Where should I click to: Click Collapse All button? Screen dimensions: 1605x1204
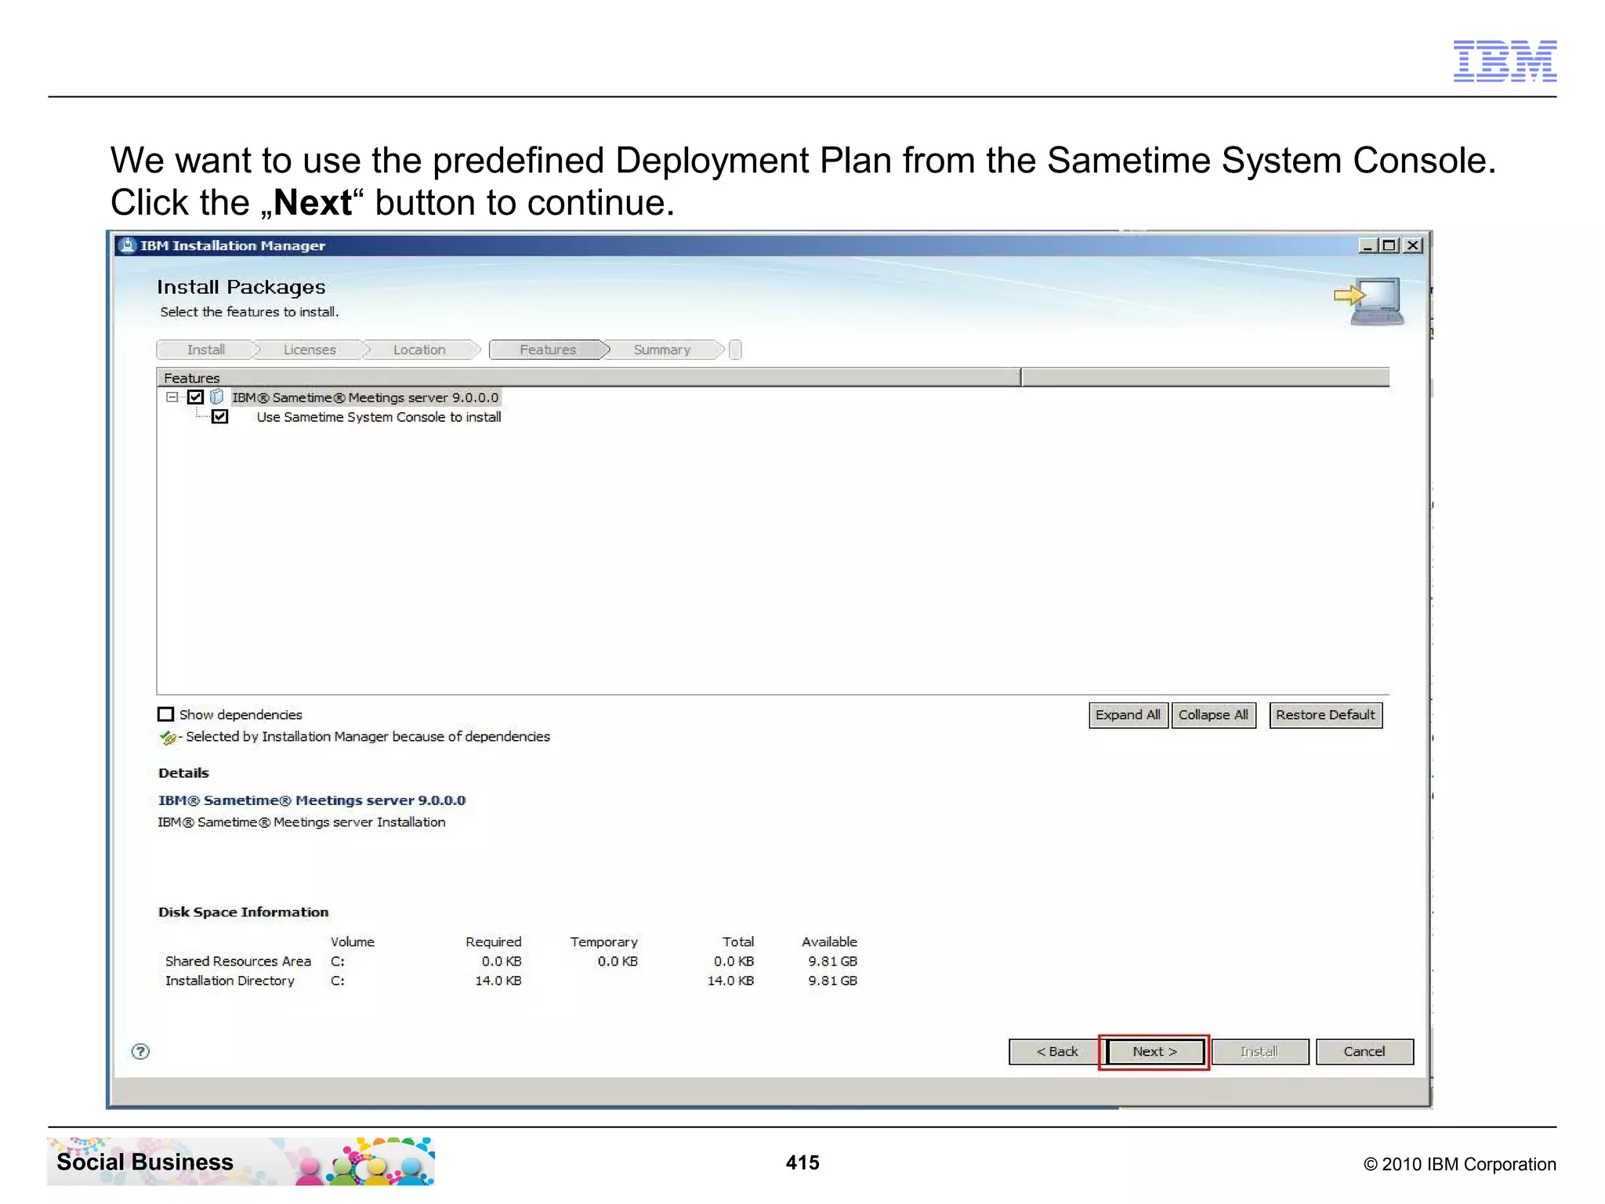pos(1213,715)
